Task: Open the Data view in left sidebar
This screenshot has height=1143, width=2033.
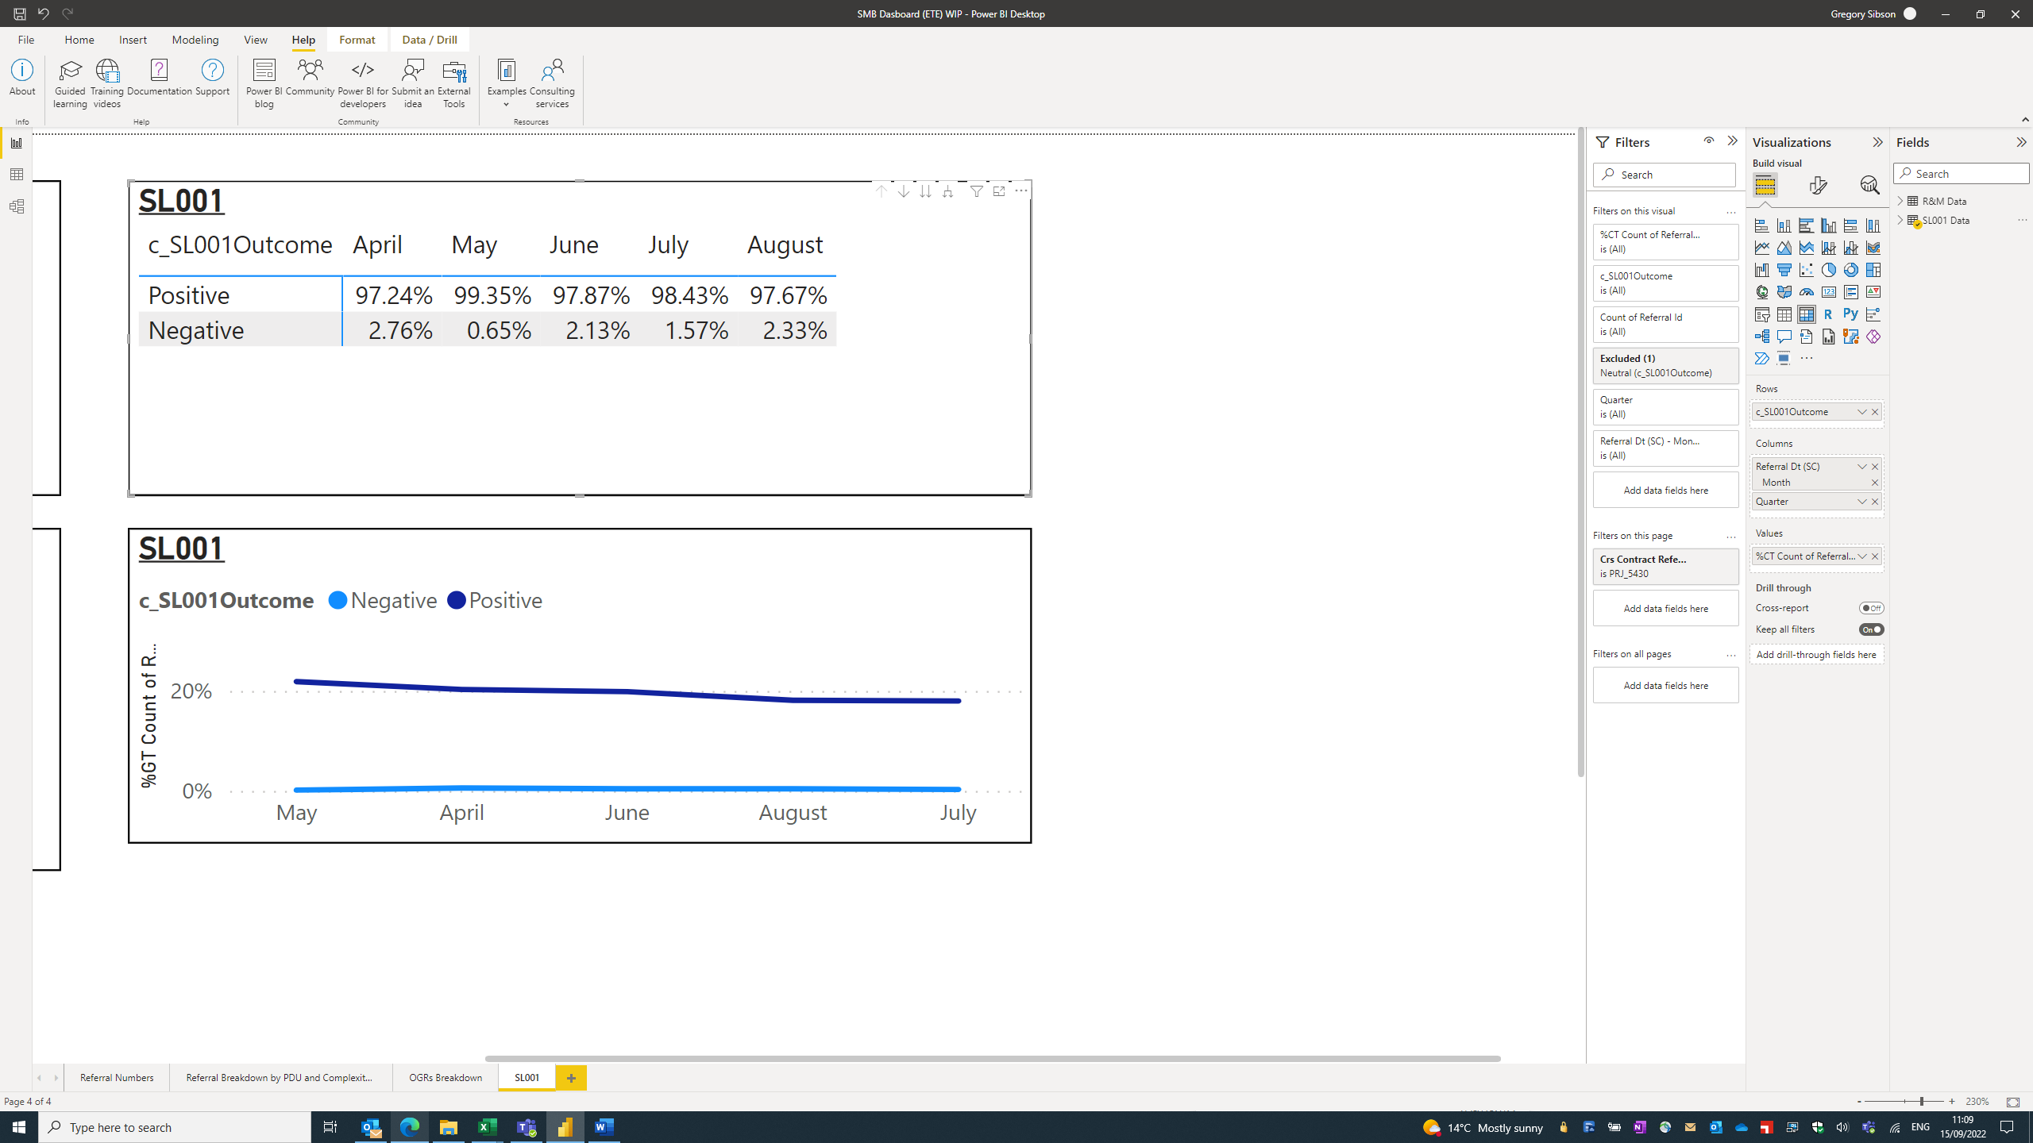Action: 16,175
